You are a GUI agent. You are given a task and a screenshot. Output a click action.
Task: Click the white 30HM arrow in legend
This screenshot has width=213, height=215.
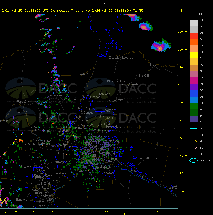(194, 135)
